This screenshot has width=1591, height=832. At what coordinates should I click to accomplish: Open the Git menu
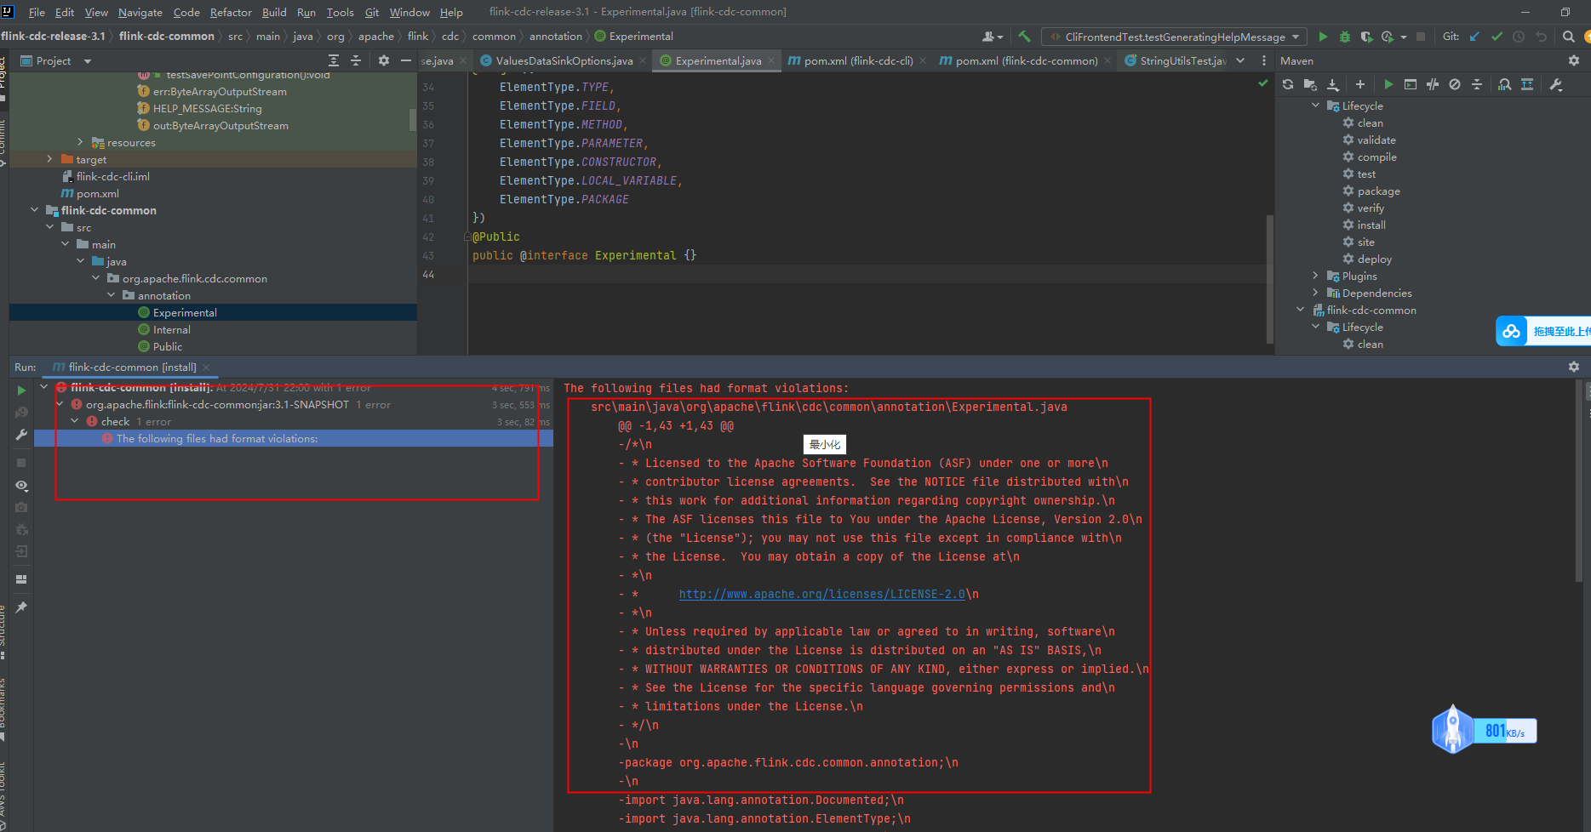click(x=372, y=12)
